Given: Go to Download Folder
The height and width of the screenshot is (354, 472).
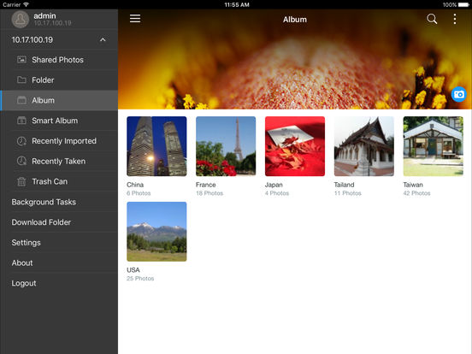Looking at the screenshot, I should [59, 222].
